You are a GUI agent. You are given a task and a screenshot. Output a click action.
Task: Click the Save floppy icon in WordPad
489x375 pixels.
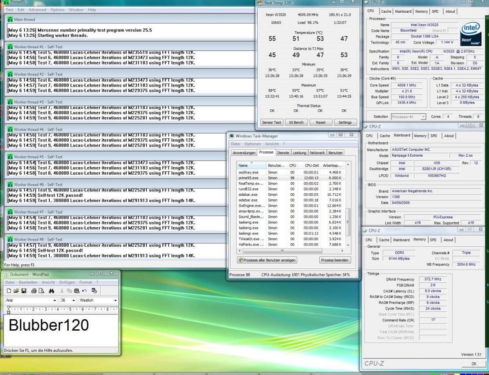pos(24,291)
